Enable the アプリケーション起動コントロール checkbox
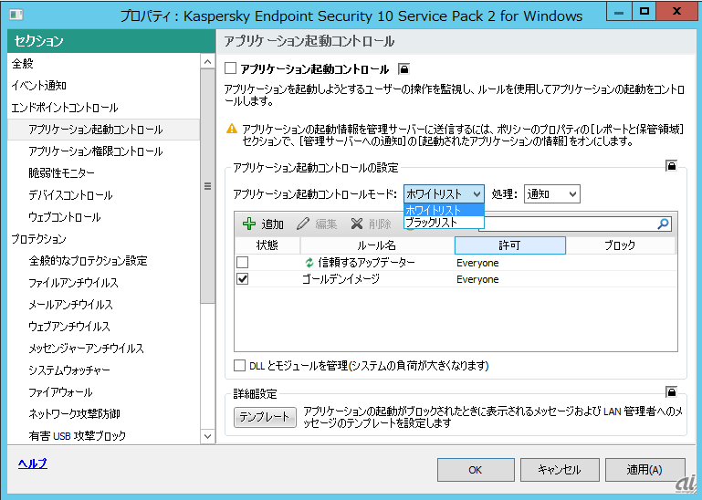The height and width of the screenshot is (500, 702). 230,68
